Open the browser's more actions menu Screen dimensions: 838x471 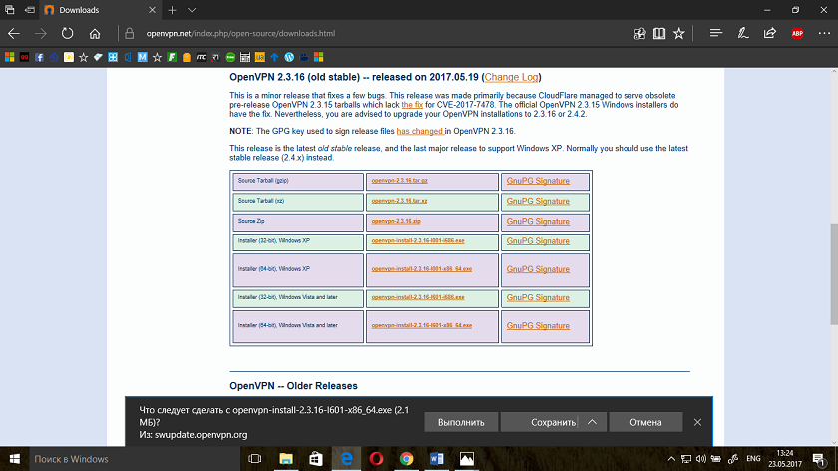(x=824, y=34)
